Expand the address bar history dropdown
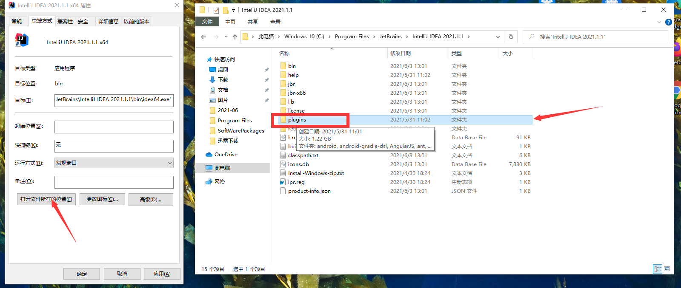Viewport: 681px width, 288px height. point(498,37)
